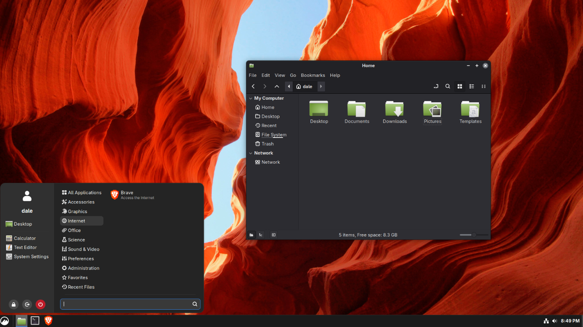The image size is (583, 327).
Task: Select the Administration category
Action: pyautogui.click(x=83, y=268)
